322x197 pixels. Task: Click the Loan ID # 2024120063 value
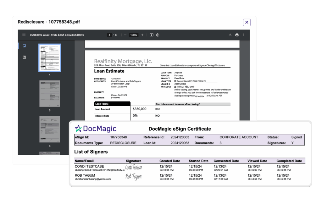pos(180,84)
